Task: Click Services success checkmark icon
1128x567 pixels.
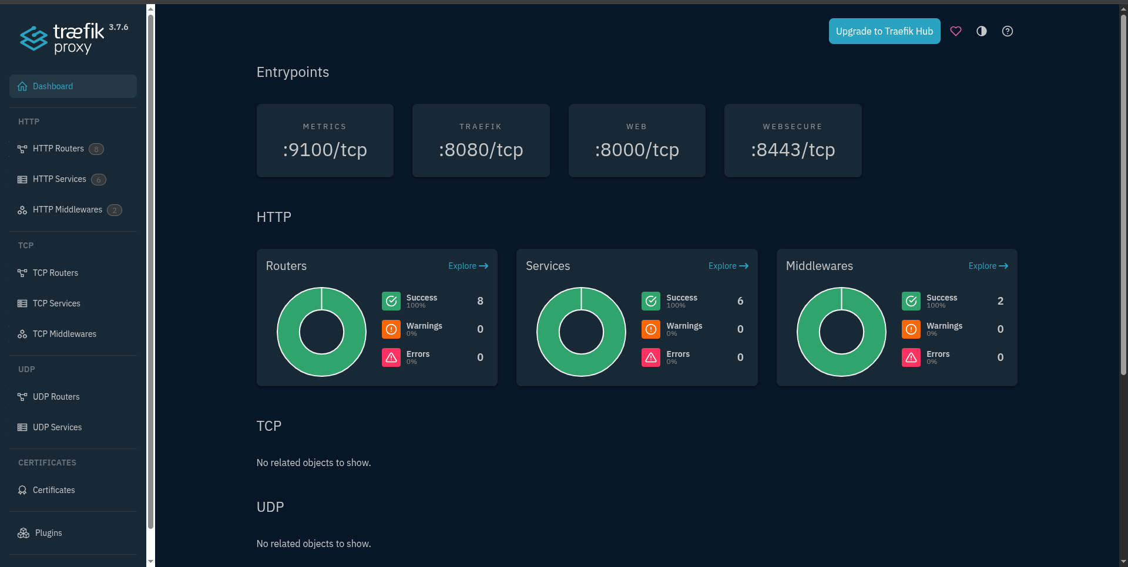Action: 651,301
